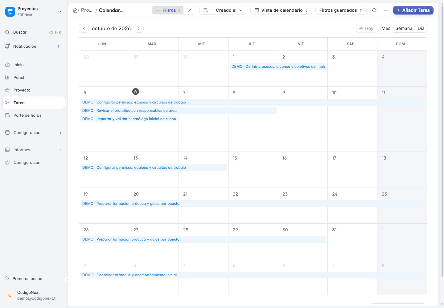Open Parte de horas from sidebar
444x308 pixels.
pyautogui.click(x=34, y=115)
